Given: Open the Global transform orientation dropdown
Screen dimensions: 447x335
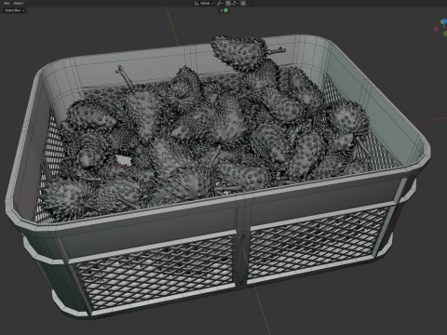Looking at the screenshot, I should pyautogui.click(x=204, y=3).
